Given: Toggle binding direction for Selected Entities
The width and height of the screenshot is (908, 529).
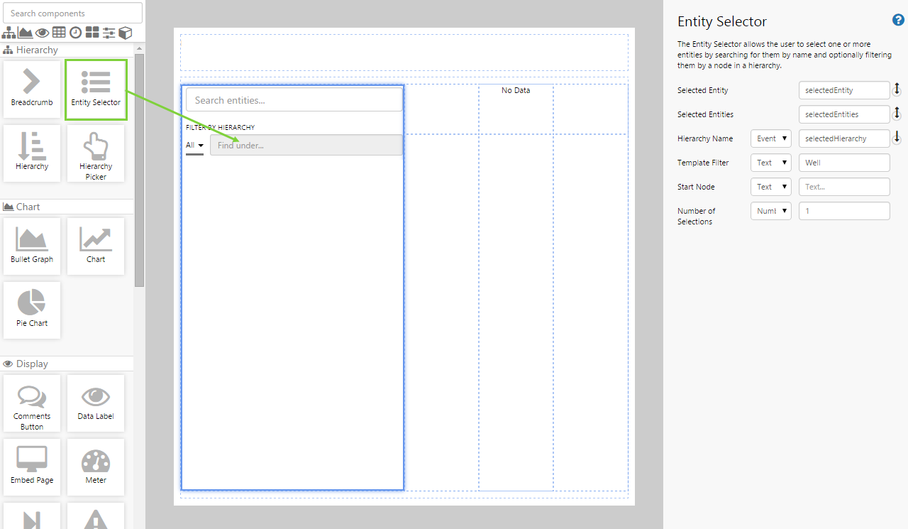Looking at the screenshot, I should click(x=897, y=114).
